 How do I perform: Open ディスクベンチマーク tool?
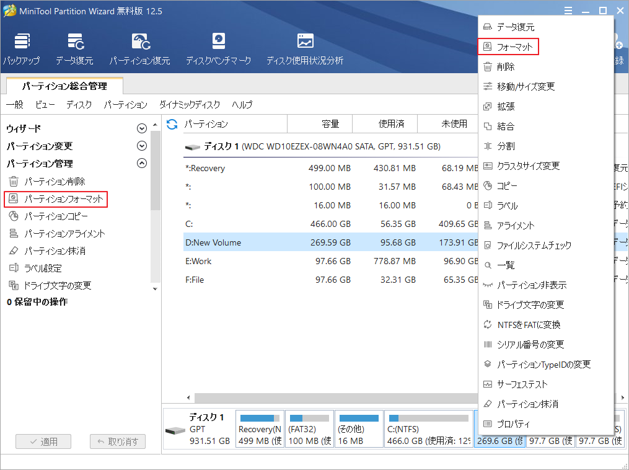[218, 50]
